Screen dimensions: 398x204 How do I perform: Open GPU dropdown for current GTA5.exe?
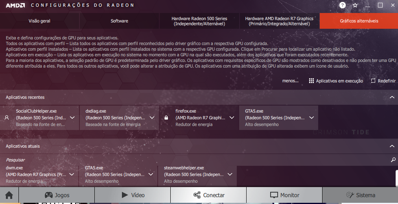point(151,174)
